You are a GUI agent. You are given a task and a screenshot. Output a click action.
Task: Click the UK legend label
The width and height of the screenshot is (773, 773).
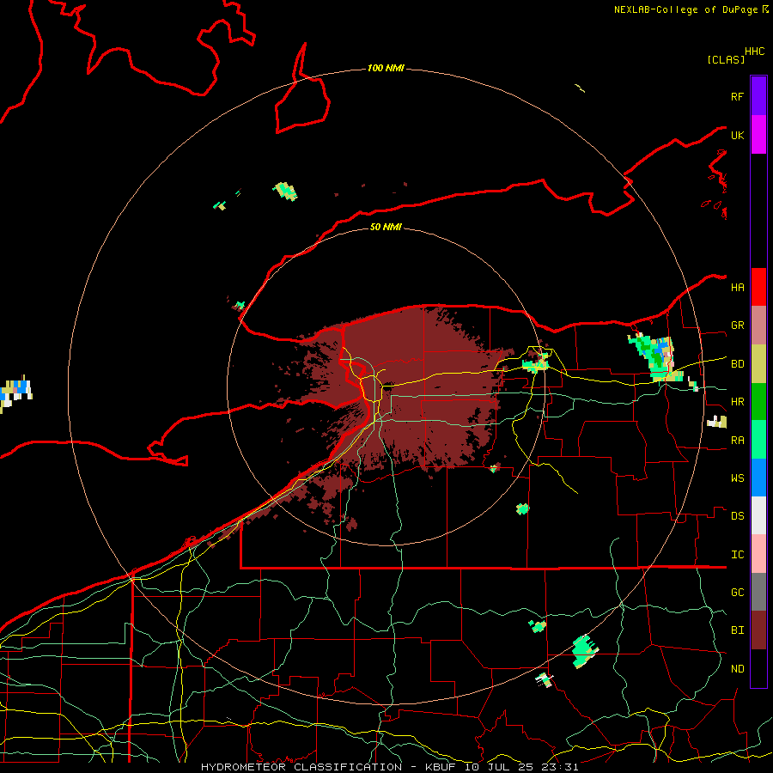point(737,135)
